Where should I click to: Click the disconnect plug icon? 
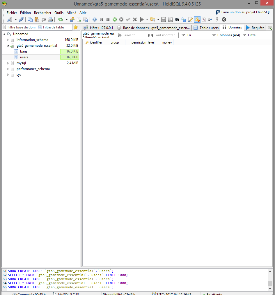coord(21,19)
